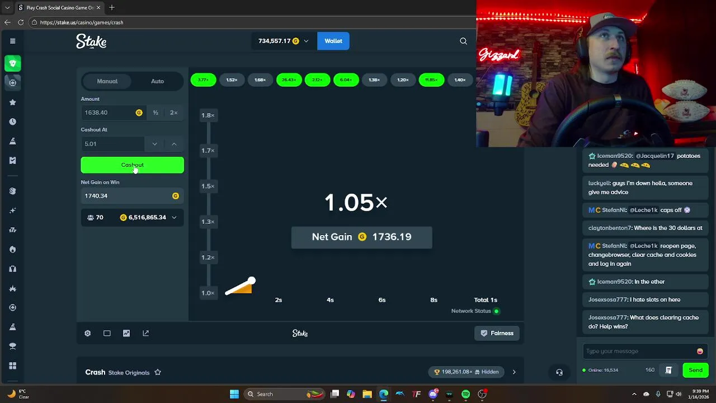Open the 1.52× past result
716x403 pixels.
232,80
